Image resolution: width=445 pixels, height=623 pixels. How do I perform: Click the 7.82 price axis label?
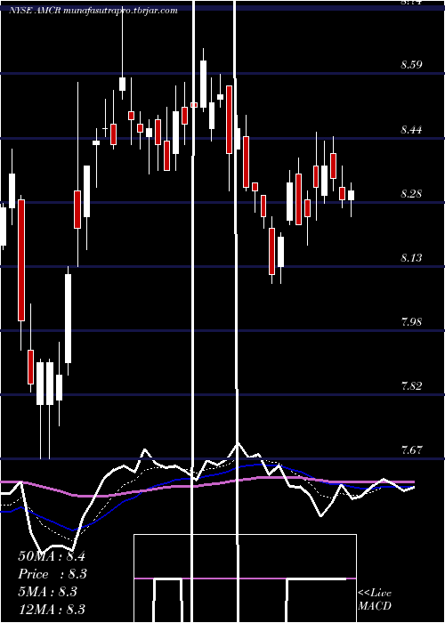[x=411, y=386]
